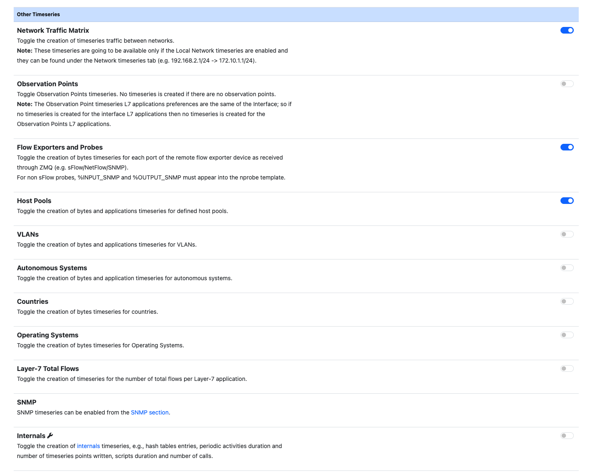Turn on Autonomous Systems toggle
This screenshot has width=592, height=475.
[567, 268]
